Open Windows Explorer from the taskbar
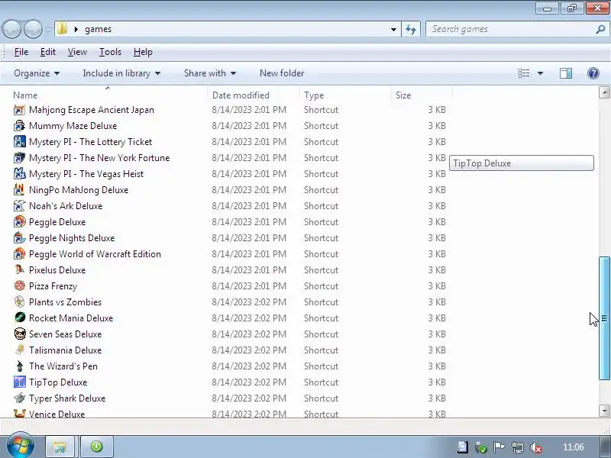The image size is (611, 458). (60, 447)
